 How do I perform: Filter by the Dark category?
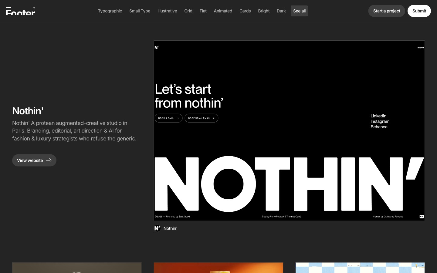click(x=281, y=11)
